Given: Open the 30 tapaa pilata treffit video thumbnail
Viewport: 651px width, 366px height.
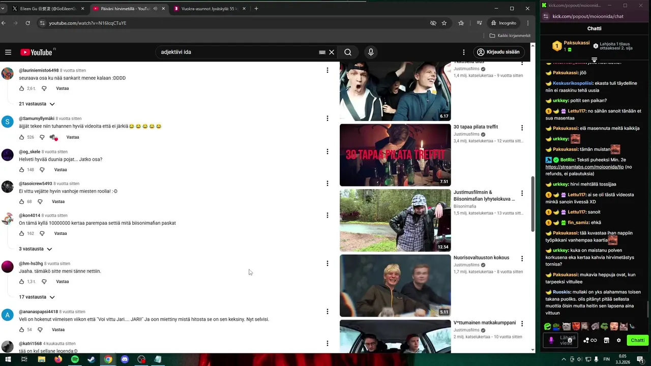Looking at the screenshot, I should (x=395, y=155).
